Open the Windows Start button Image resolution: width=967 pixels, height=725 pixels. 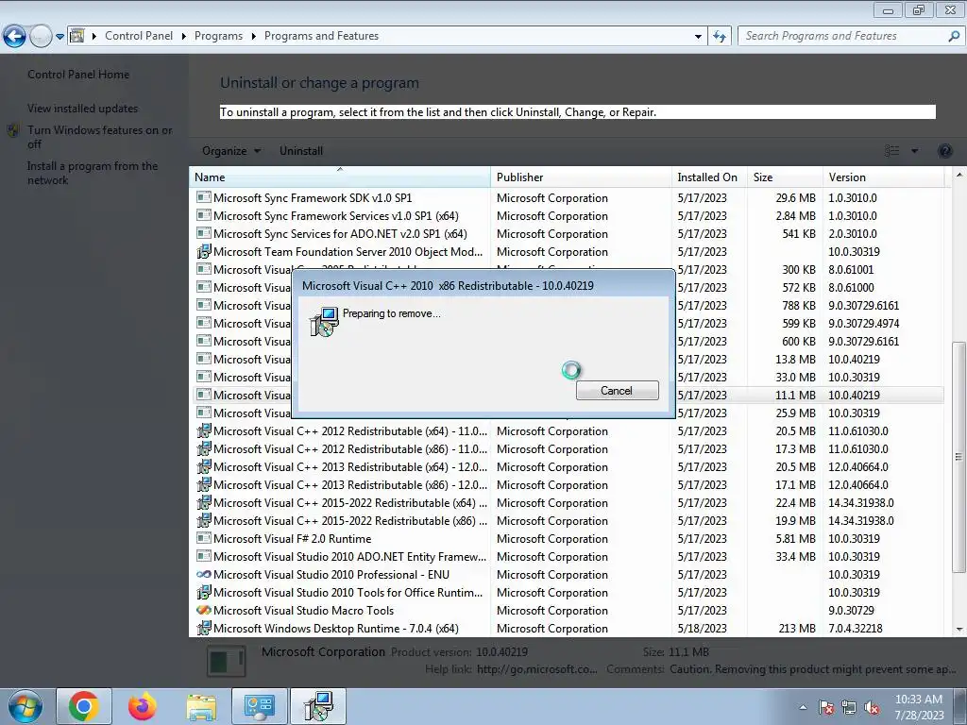click(25, 706)
